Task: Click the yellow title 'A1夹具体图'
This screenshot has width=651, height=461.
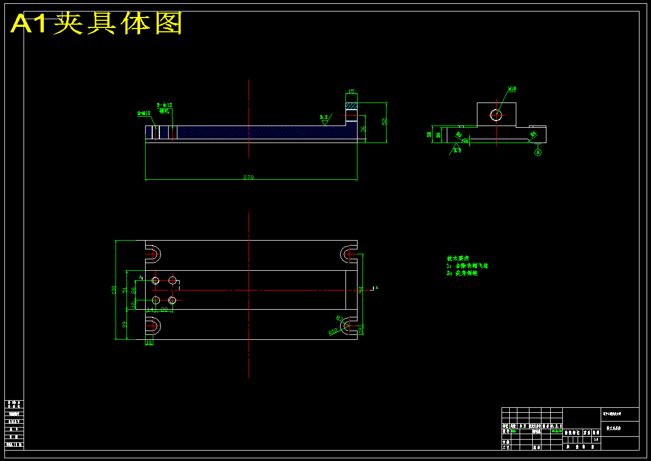Action: coord(96,23)
